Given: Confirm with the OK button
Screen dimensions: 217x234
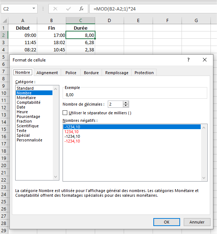Looking at the screenshot, I should click(167, 222).
